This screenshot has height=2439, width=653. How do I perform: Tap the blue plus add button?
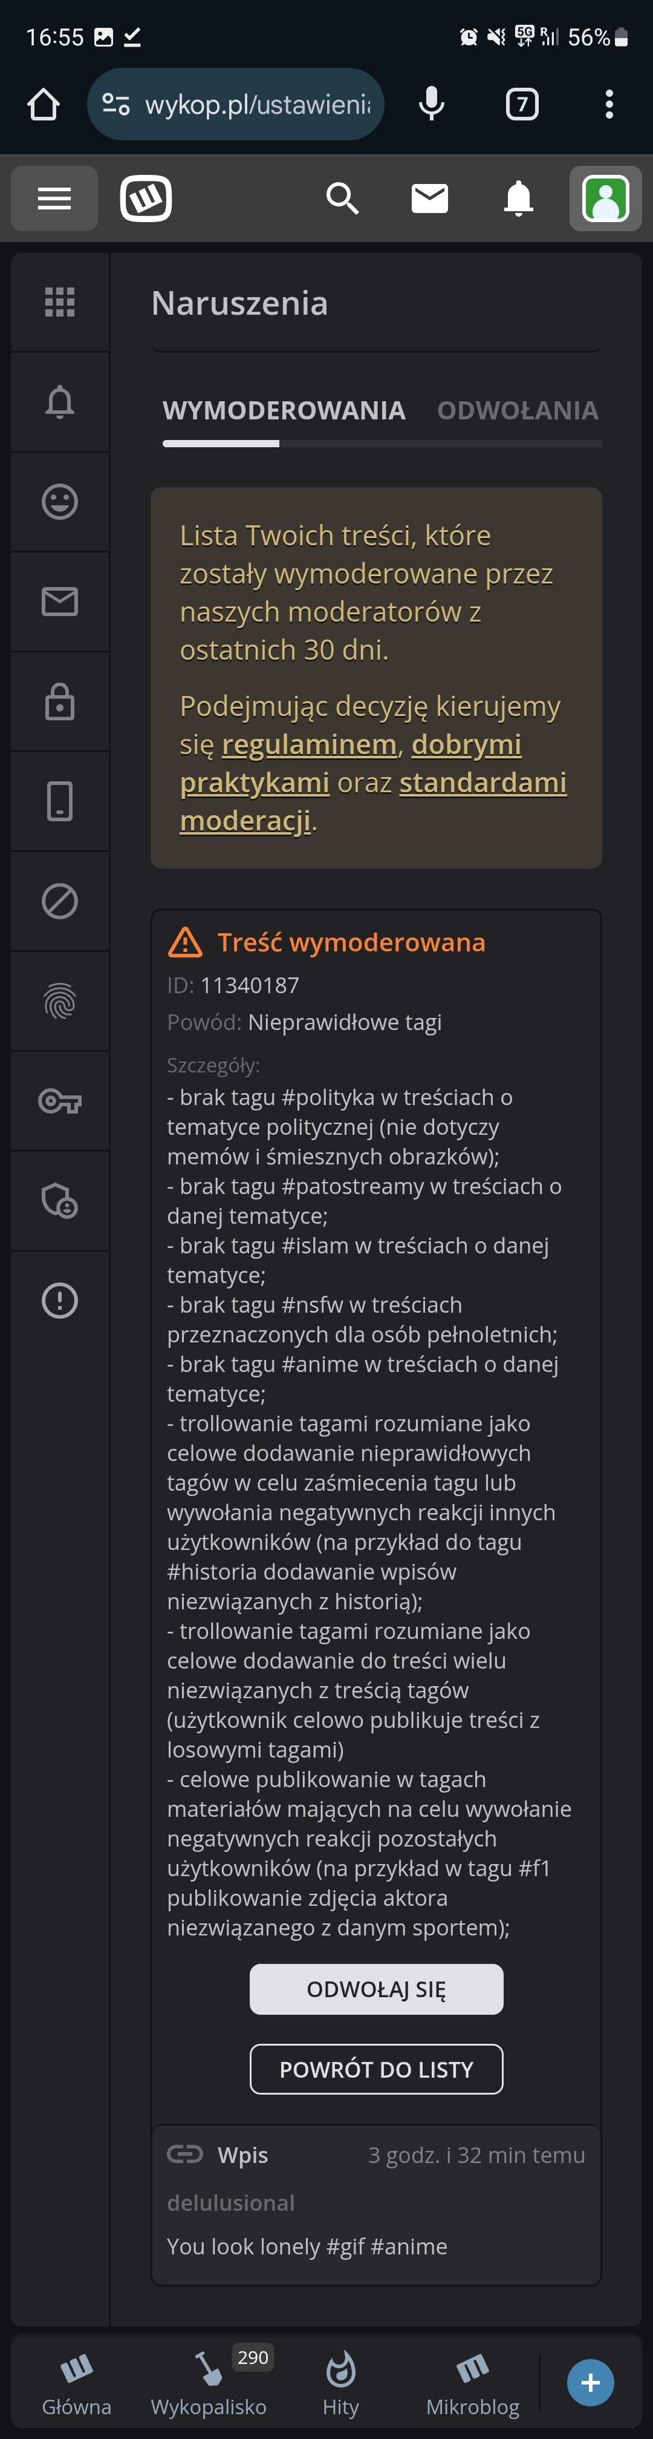point(591,2382)
